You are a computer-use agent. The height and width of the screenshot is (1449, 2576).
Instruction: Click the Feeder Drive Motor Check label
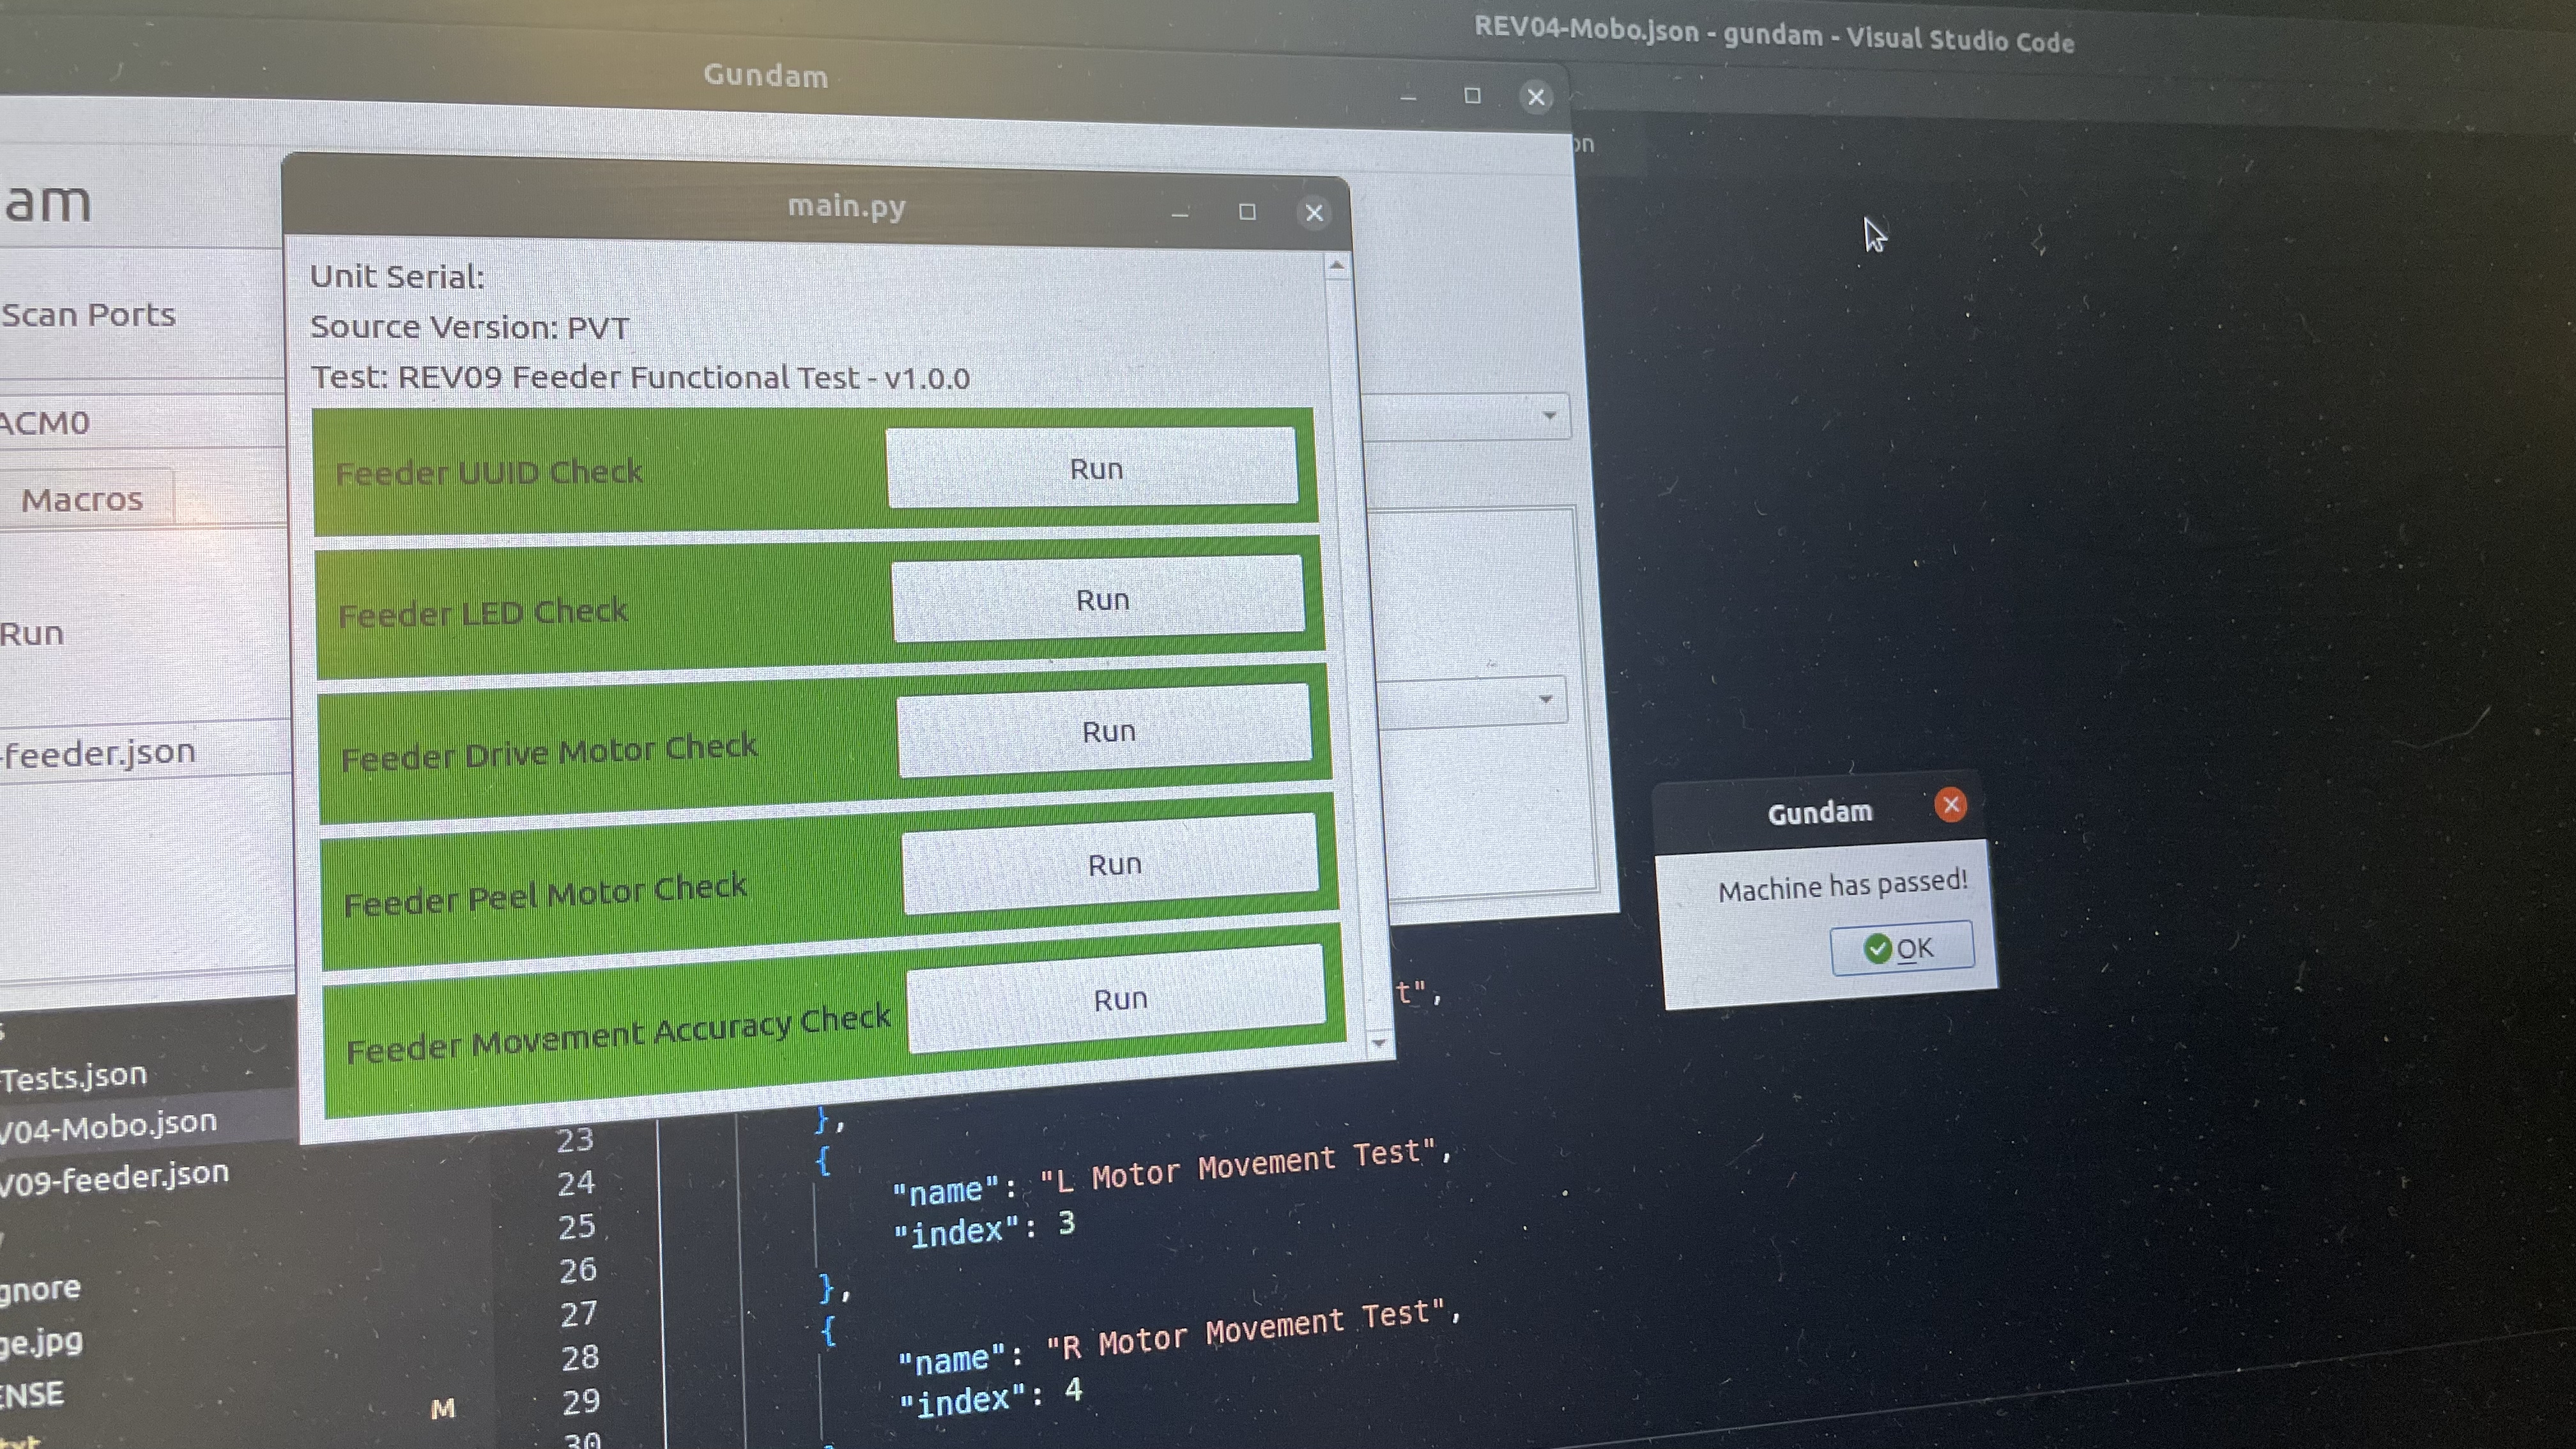click(x=549, y=752)
